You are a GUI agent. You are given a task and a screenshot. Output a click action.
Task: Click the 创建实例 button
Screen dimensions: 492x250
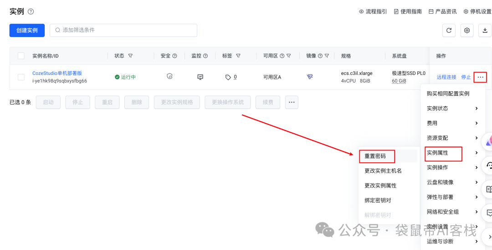pos(27,31)
